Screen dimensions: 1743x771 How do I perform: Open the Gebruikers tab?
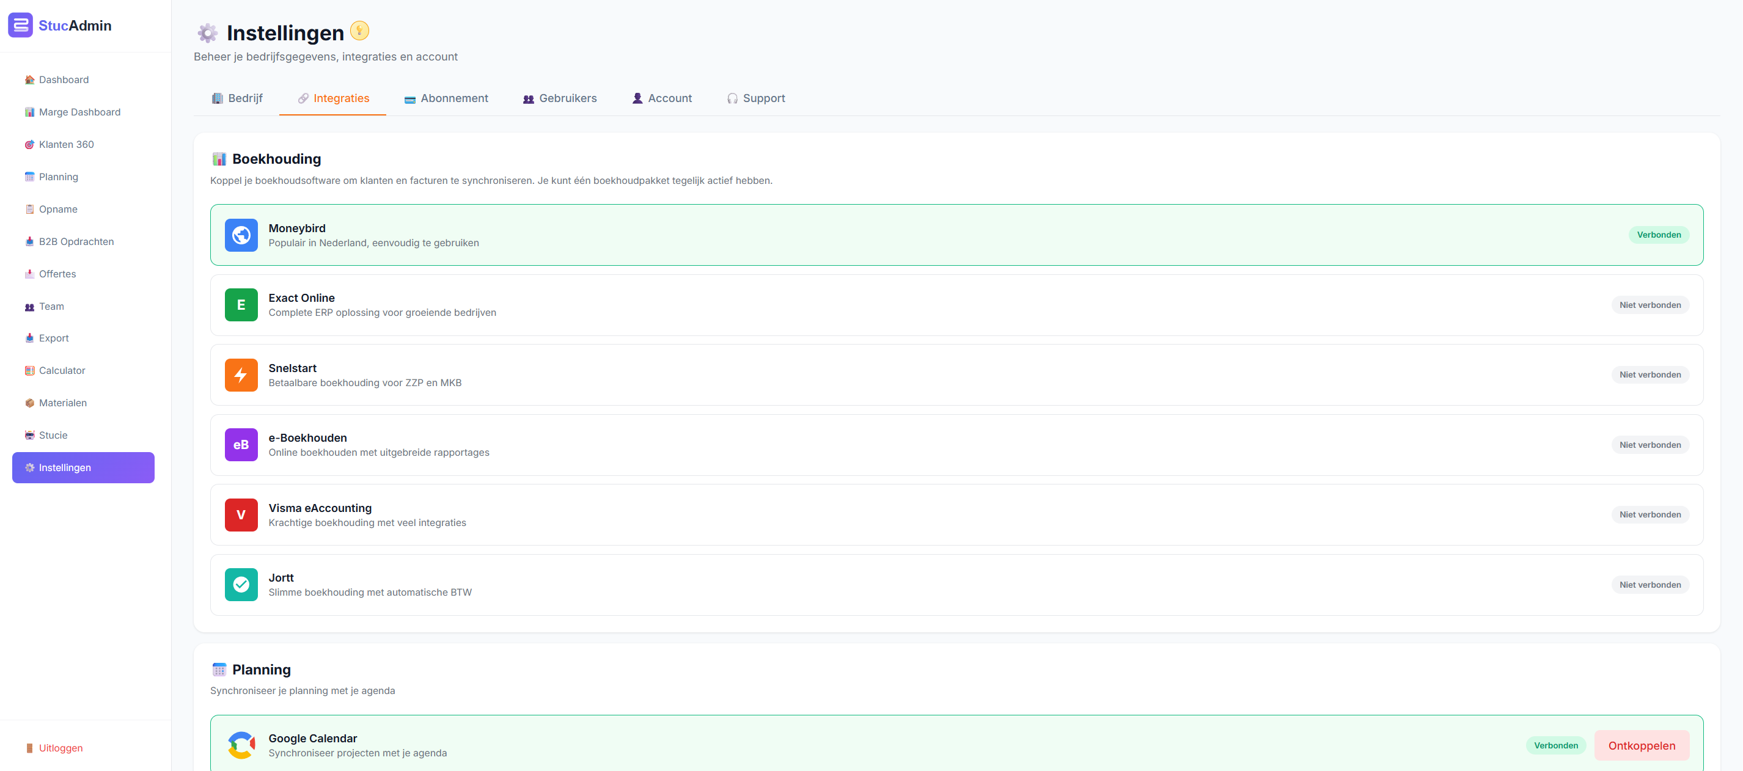pos(560,98)
